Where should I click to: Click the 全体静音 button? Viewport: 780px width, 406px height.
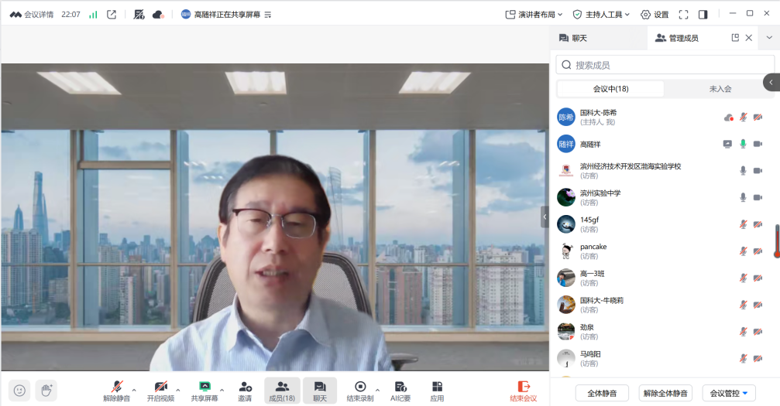pos(602,393)
